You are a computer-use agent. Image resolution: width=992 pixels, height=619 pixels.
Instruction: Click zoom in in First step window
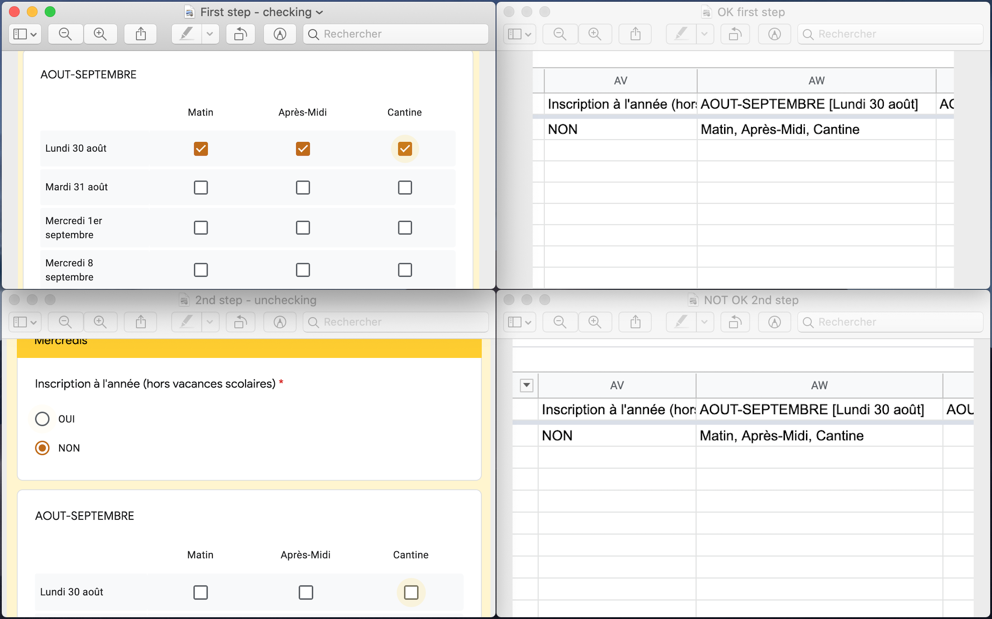pos(100,34)
